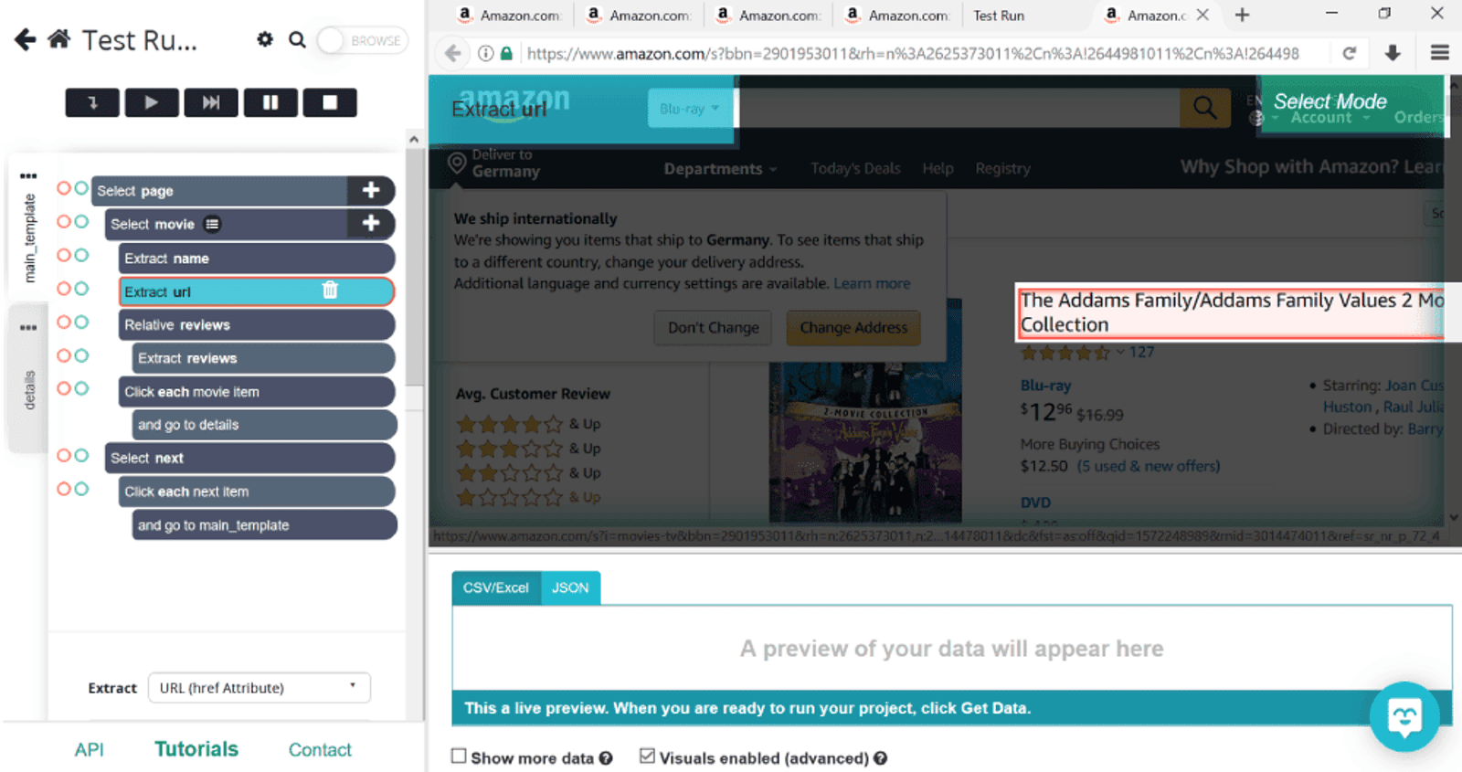Select the 'and go to details' command
This screenshot has width=1462, height=772.
pos(264,425)
